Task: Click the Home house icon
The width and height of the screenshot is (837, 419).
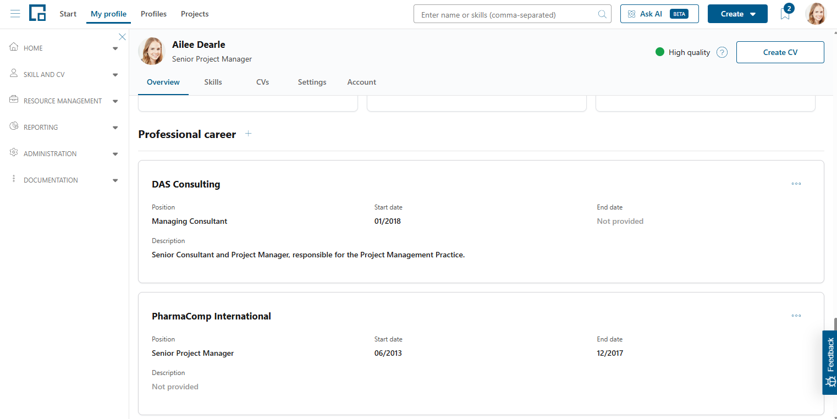Action: (14, 47)
